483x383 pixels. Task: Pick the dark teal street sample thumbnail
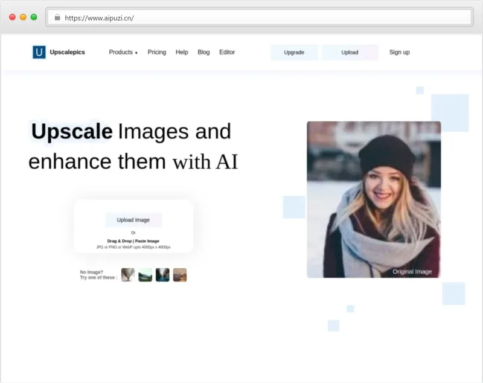(162, 275)
